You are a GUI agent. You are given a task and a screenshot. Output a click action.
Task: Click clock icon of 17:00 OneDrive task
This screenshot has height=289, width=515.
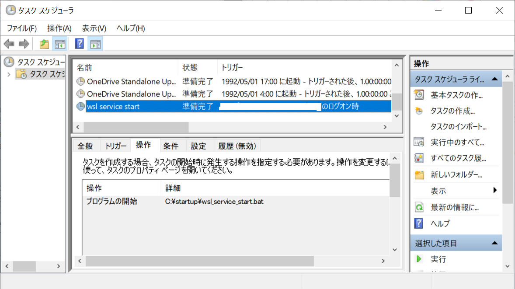(80, 81)
